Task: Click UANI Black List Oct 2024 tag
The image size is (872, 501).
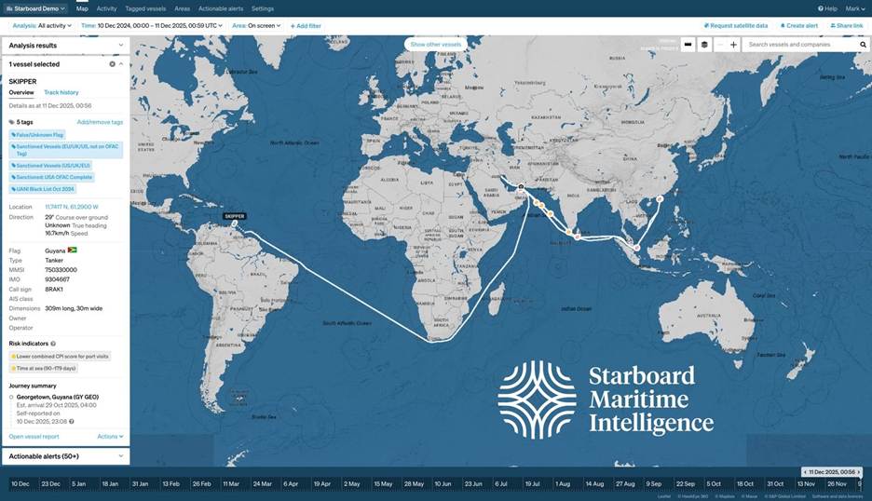Action: (x=42, y=189)
